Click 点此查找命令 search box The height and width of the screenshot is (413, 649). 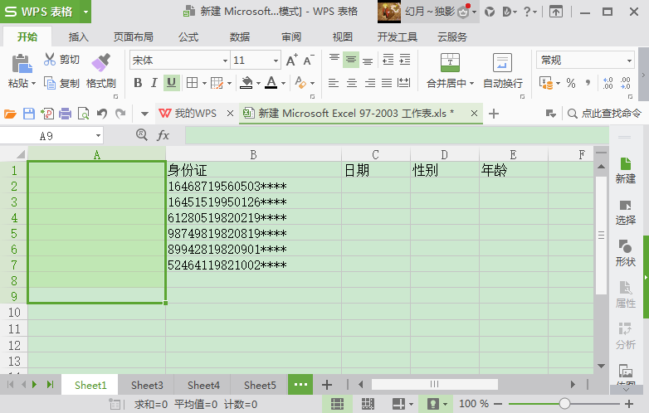[604, 114]
